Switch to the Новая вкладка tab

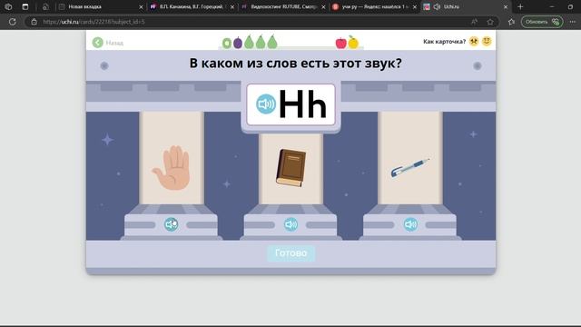(x=100, y=6)
